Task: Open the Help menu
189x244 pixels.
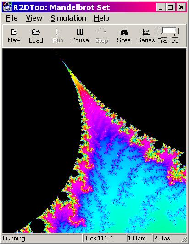Action: 101,18
